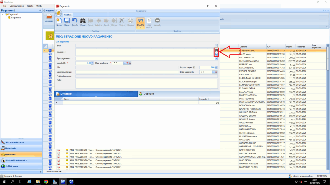Select the Finanziaria module in the sidebar
This screenshot has width=330, height=185.
tap(11, 148)
